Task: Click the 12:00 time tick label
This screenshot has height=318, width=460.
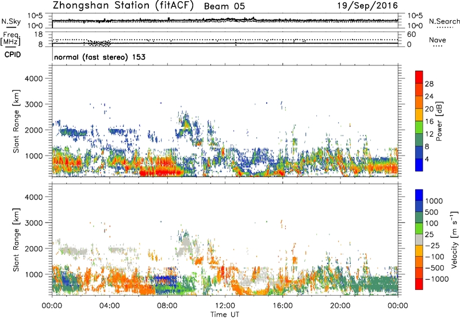Action: (225, 306)
